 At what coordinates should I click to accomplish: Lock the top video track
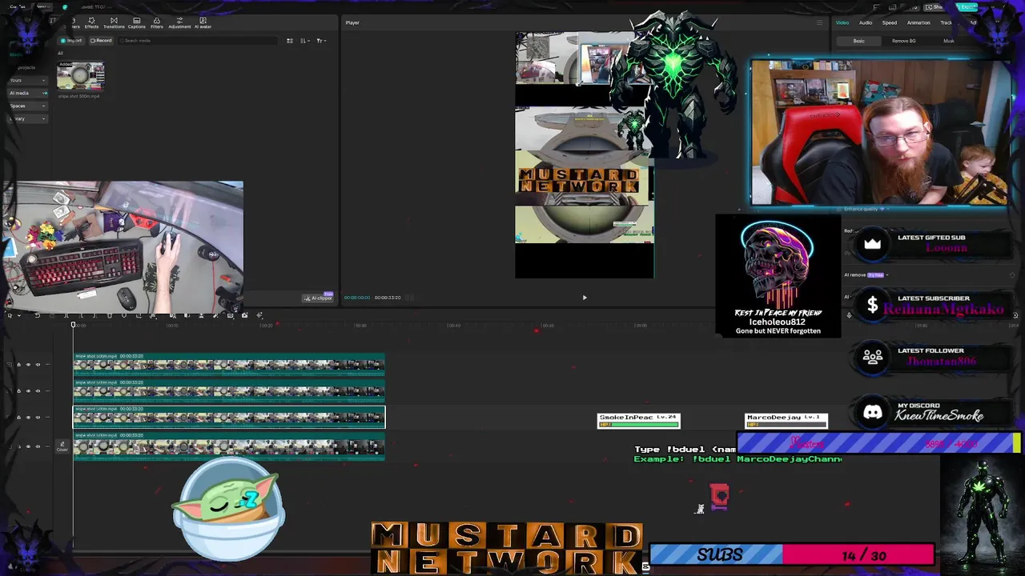coord(18,365)
